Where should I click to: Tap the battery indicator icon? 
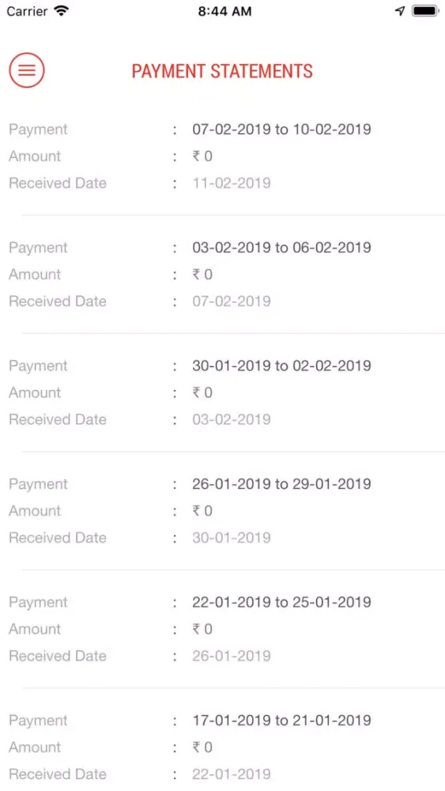pyautogui.click(x=424, y=11)
